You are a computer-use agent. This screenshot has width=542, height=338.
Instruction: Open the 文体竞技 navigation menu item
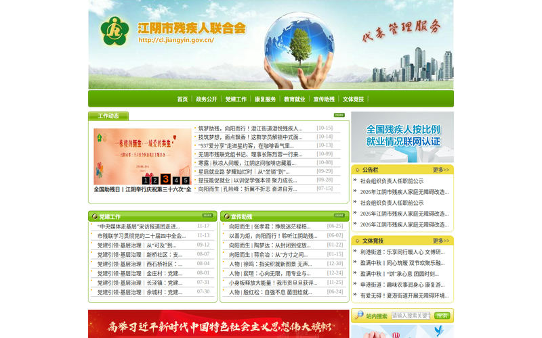[353, 99]
